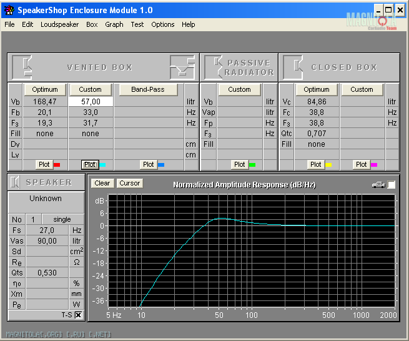Viewport: 409px width, 341px height.
Task: Plot the vented custom response (cyan)
Action: click(x=90, y=165)
